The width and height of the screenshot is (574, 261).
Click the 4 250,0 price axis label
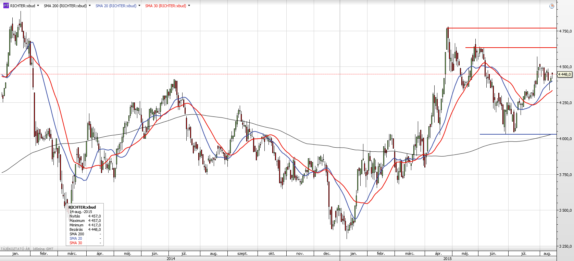565,103
